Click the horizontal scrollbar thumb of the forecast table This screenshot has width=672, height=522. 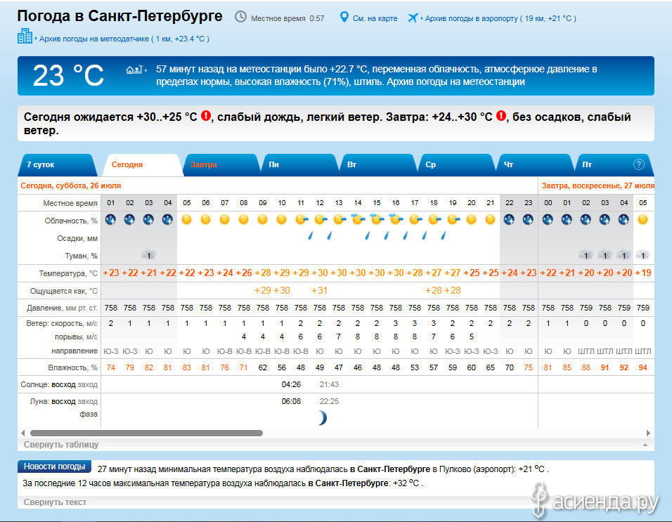tap(147, 433)
